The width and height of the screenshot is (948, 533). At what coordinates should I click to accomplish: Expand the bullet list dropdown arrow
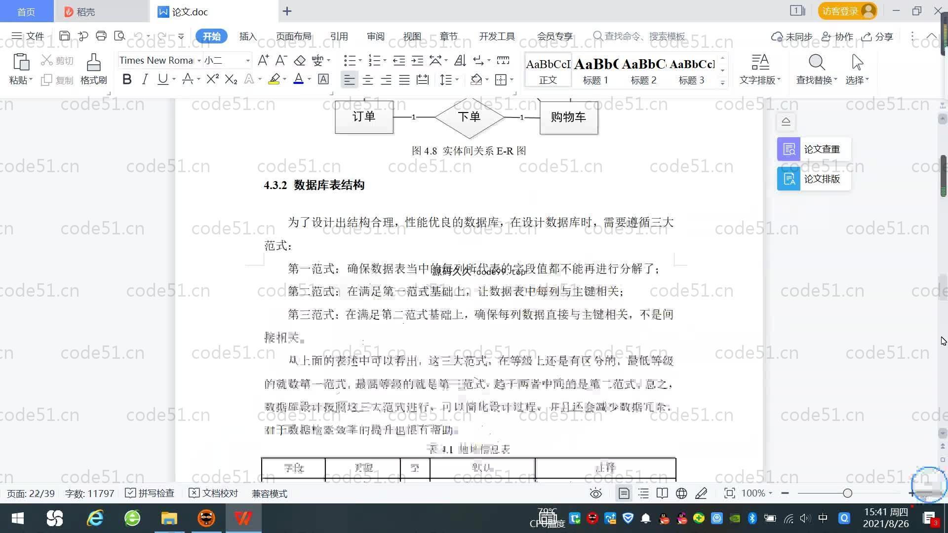point(360,61)
